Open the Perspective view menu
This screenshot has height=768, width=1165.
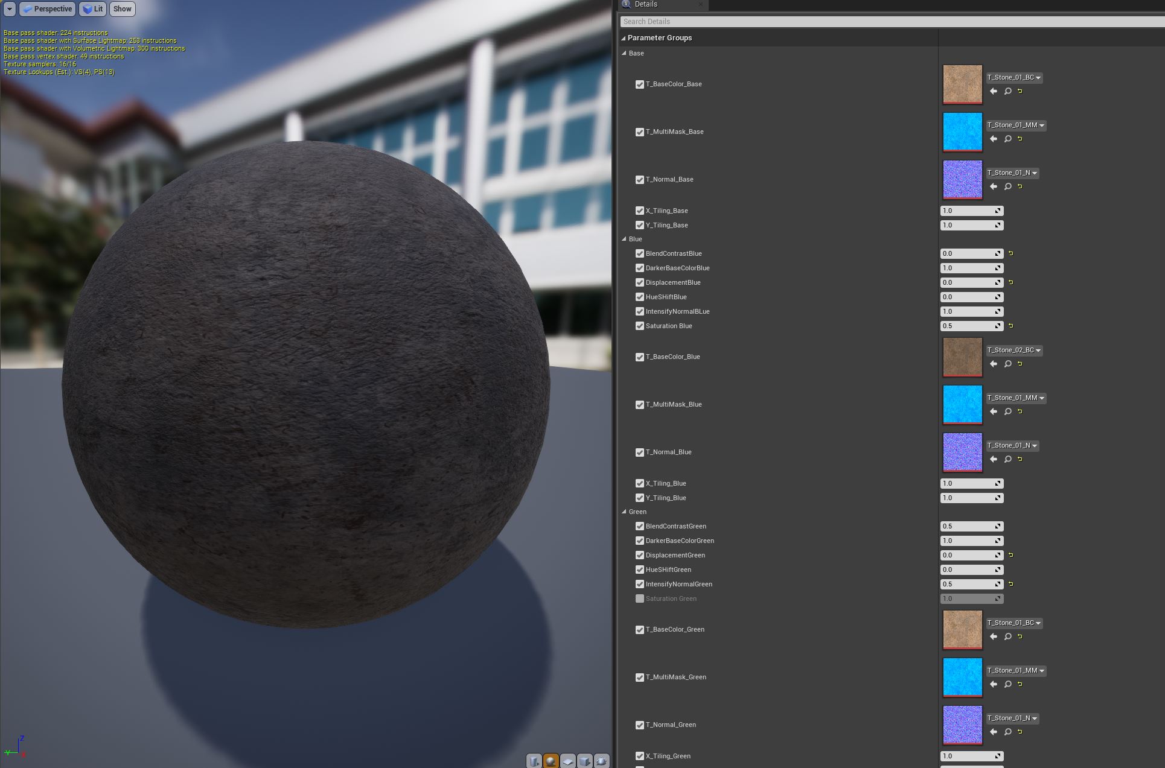[x=47, y=9]
